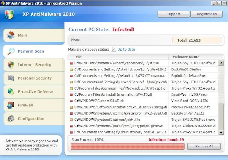Click the Internet Security shield icon
The image size is (228, 160).
click(11, 65)
